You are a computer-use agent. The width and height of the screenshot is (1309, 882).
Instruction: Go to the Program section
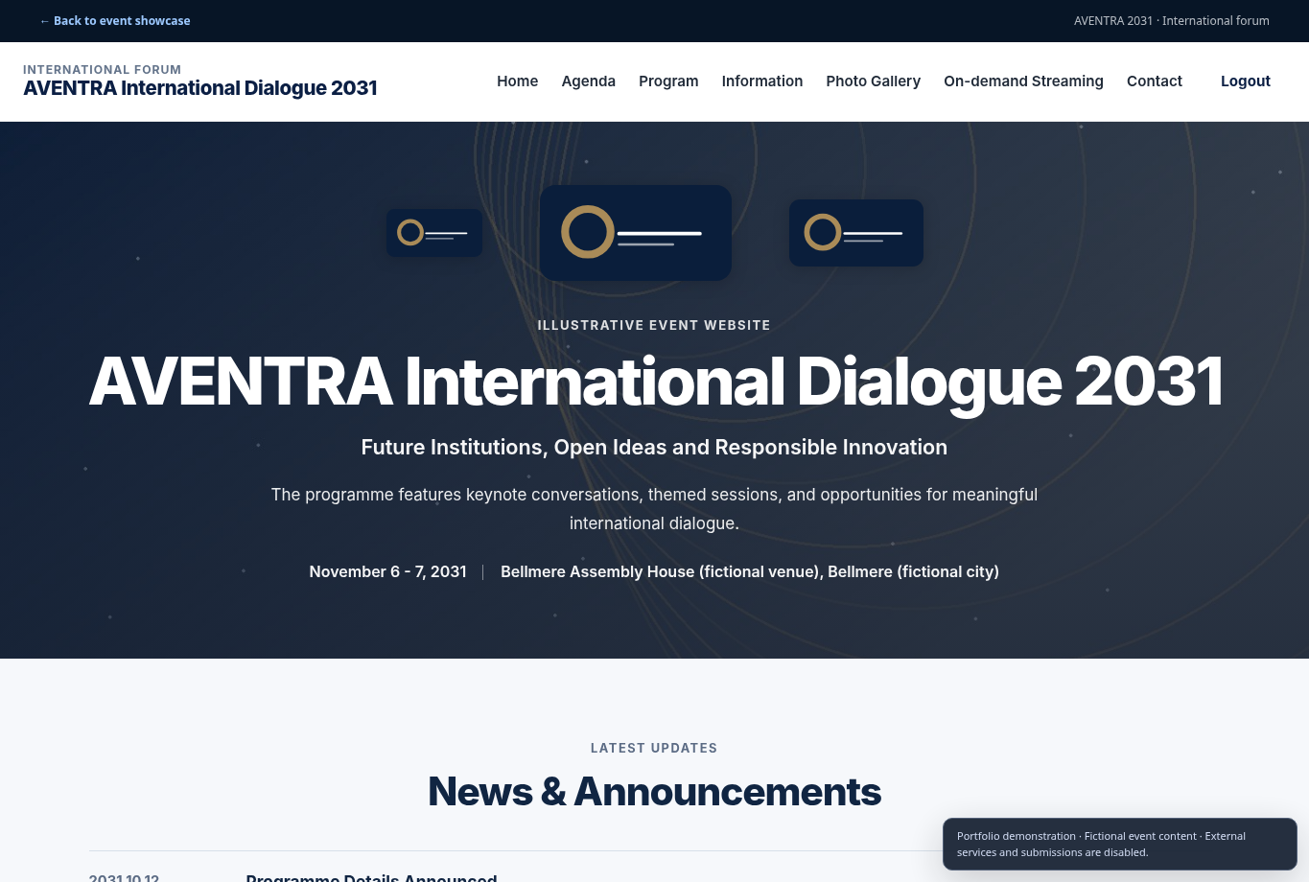coord(668,81)
